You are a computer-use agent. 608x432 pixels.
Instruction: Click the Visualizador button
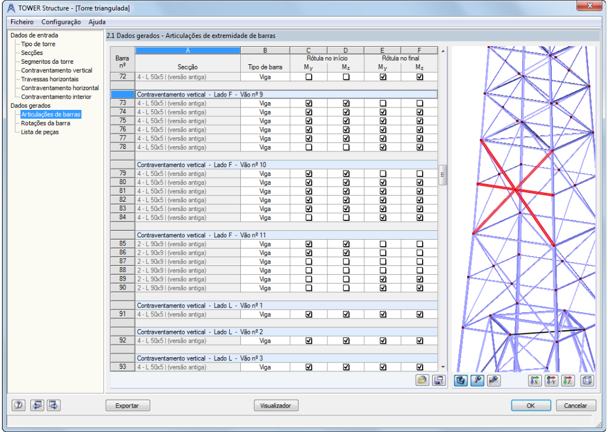pos(275,406)
